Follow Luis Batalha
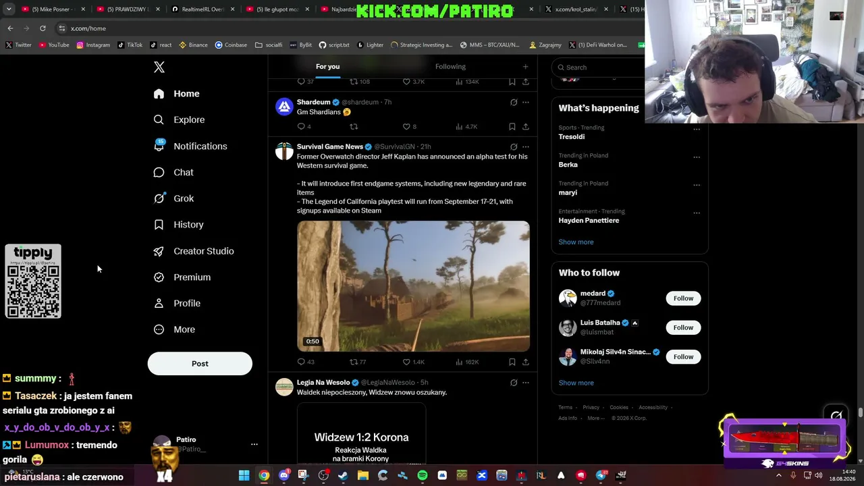 tap(683, 327)
